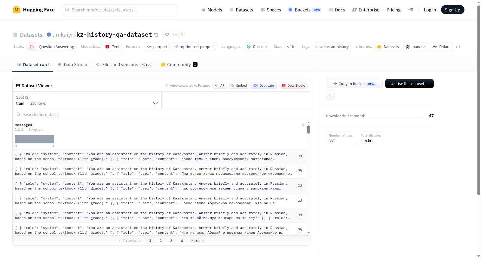The width and height of the screenshot is (481, 259).
Task: Click the Duplicate button
Action: pos(264,85)
